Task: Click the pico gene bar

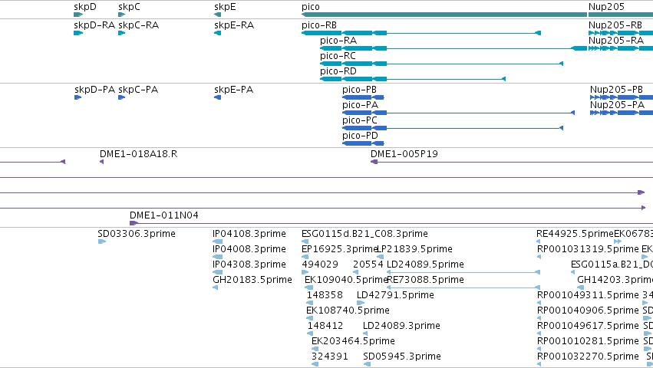Action: pyautogui.click(x=444, y=15)
